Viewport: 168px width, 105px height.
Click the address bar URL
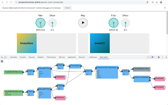tap(41, 2)
